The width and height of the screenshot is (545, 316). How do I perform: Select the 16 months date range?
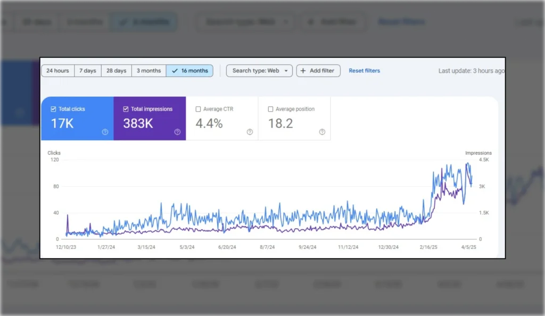point(189,71)
